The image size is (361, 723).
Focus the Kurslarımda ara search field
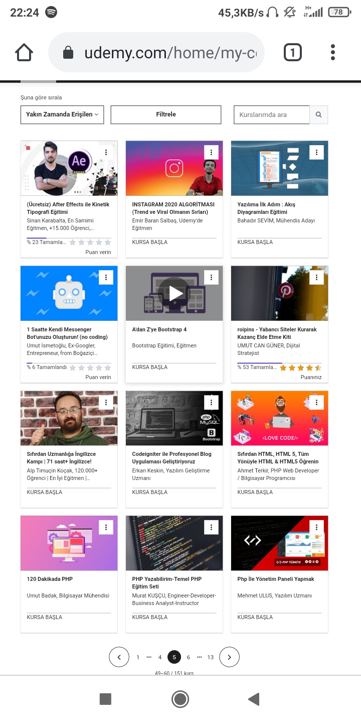pyautogui.click(x=272, y=114)
